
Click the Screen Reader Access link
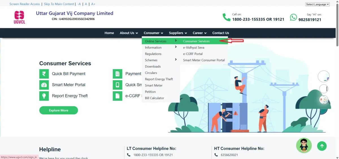pos(25,4)
